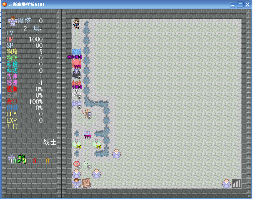
Task: Click the 战士 class name text
Action: [50, 142]
